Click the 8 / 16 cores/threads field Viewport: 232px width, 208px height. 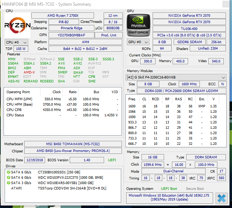click(x=113, y=22)
